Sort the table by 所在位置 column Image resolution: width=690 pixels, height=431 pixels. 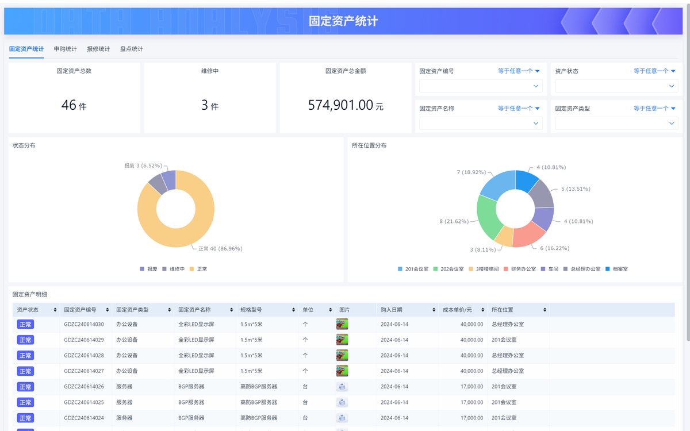[x=545, y=309]
